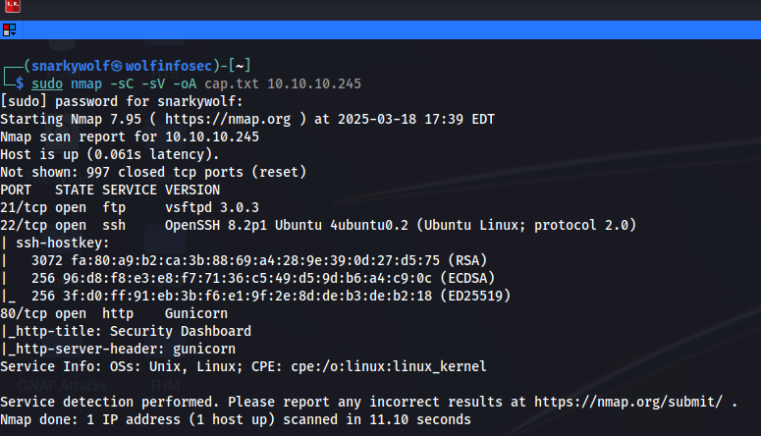Click the 21/tcp port entry

tap(24, 208)
